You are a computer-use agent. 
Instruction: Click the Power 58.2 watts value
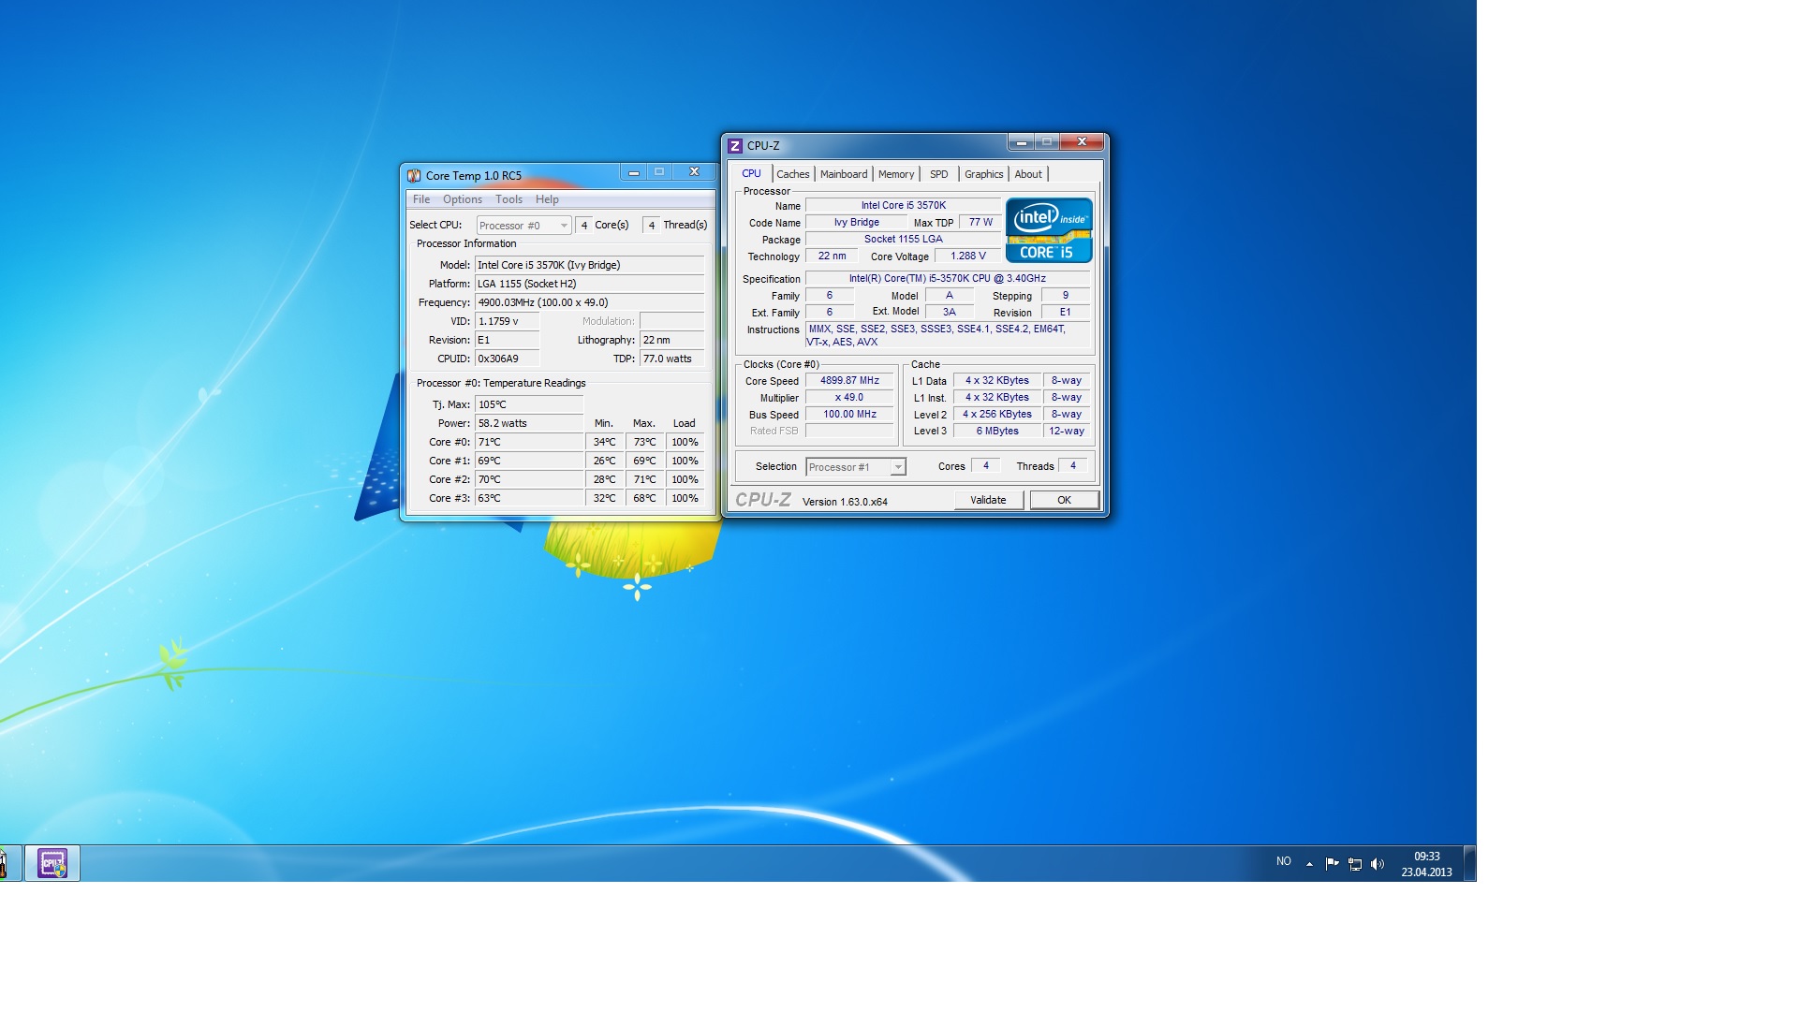coord(529,423)
